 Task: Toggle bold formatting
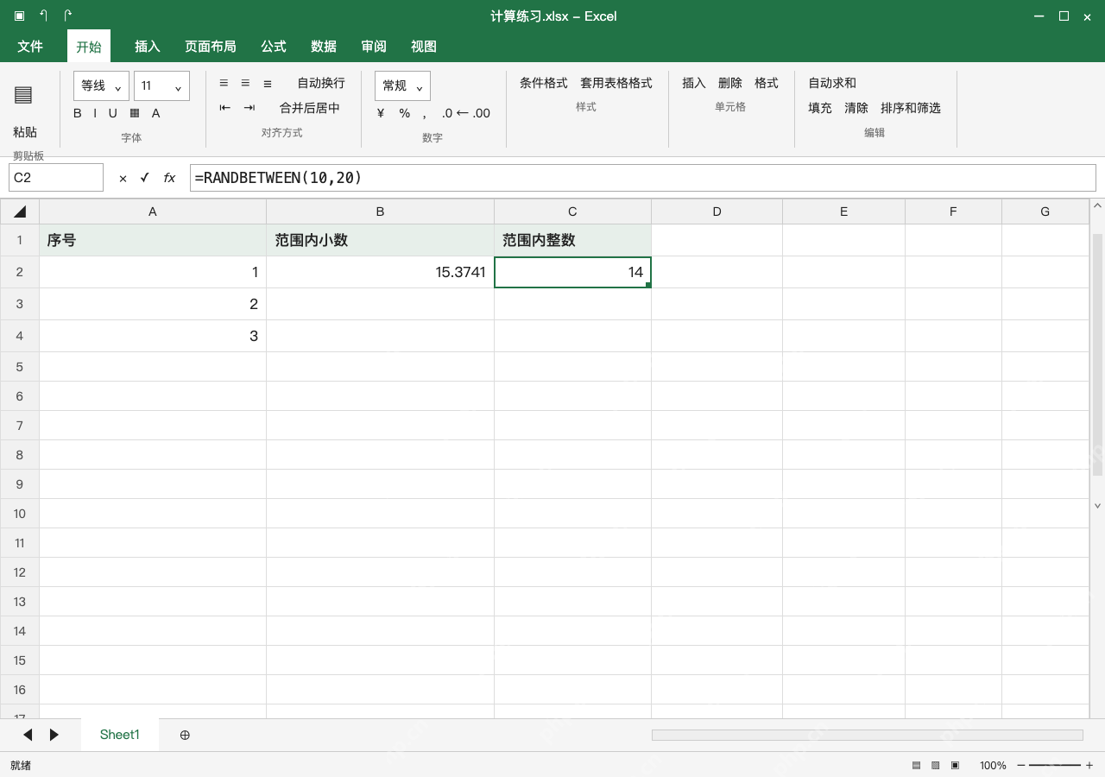tap(78, 113)
